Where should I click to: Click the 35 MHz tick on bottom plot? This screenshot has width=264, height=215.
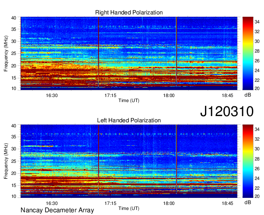pyautogui.click(x=14, y=137)
